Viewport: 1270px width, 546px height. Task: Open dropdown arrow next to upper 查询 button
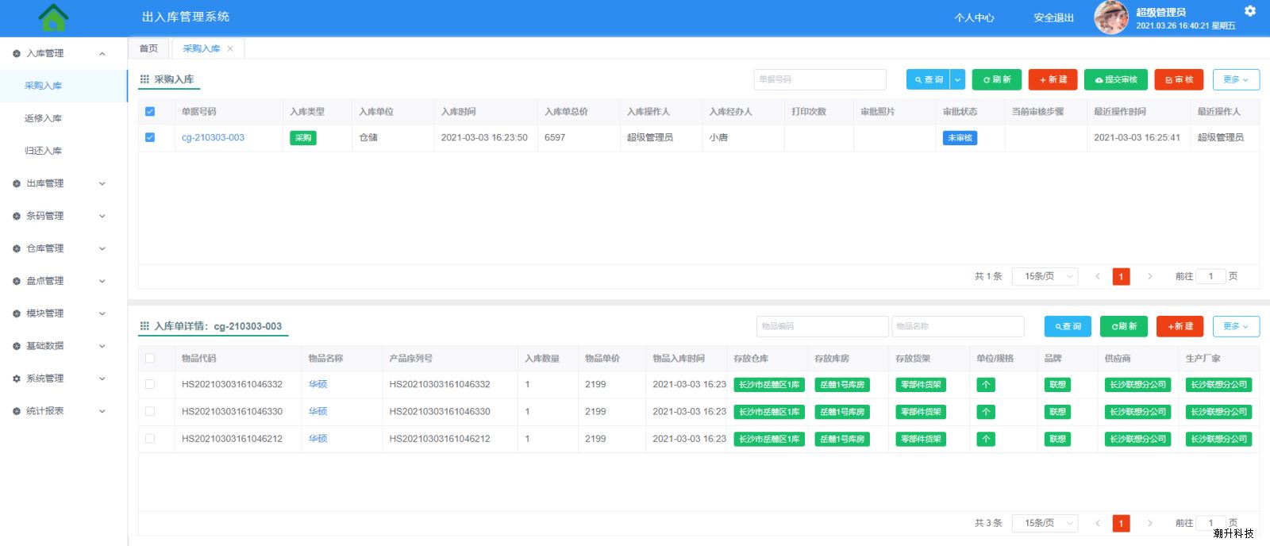click(x=958, y=79)
